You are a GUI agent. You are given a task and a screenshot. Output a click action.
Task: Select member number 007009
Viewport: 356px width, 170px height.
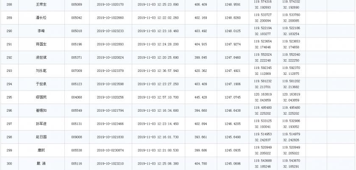pyautogui.click(x=77, y=71)
